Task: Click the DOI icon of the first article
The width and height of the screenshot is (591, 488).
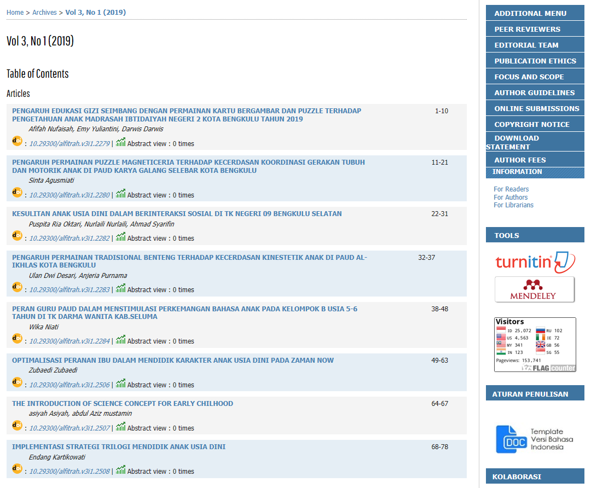Action: 18,141
